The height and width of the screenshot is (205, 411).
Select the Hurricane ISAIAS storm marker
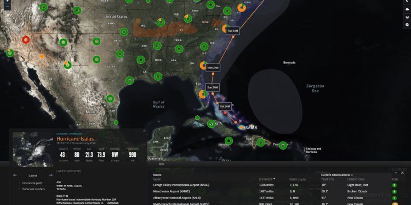241,127
